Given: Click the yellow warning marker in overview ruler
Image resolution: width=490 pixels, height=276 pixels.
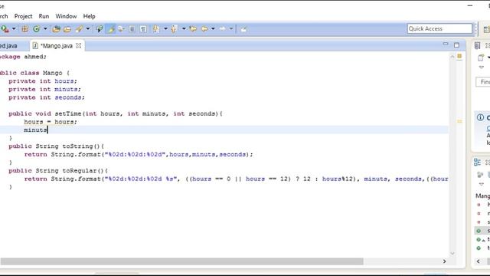Looking at the screenshot, I should (459, 121).
